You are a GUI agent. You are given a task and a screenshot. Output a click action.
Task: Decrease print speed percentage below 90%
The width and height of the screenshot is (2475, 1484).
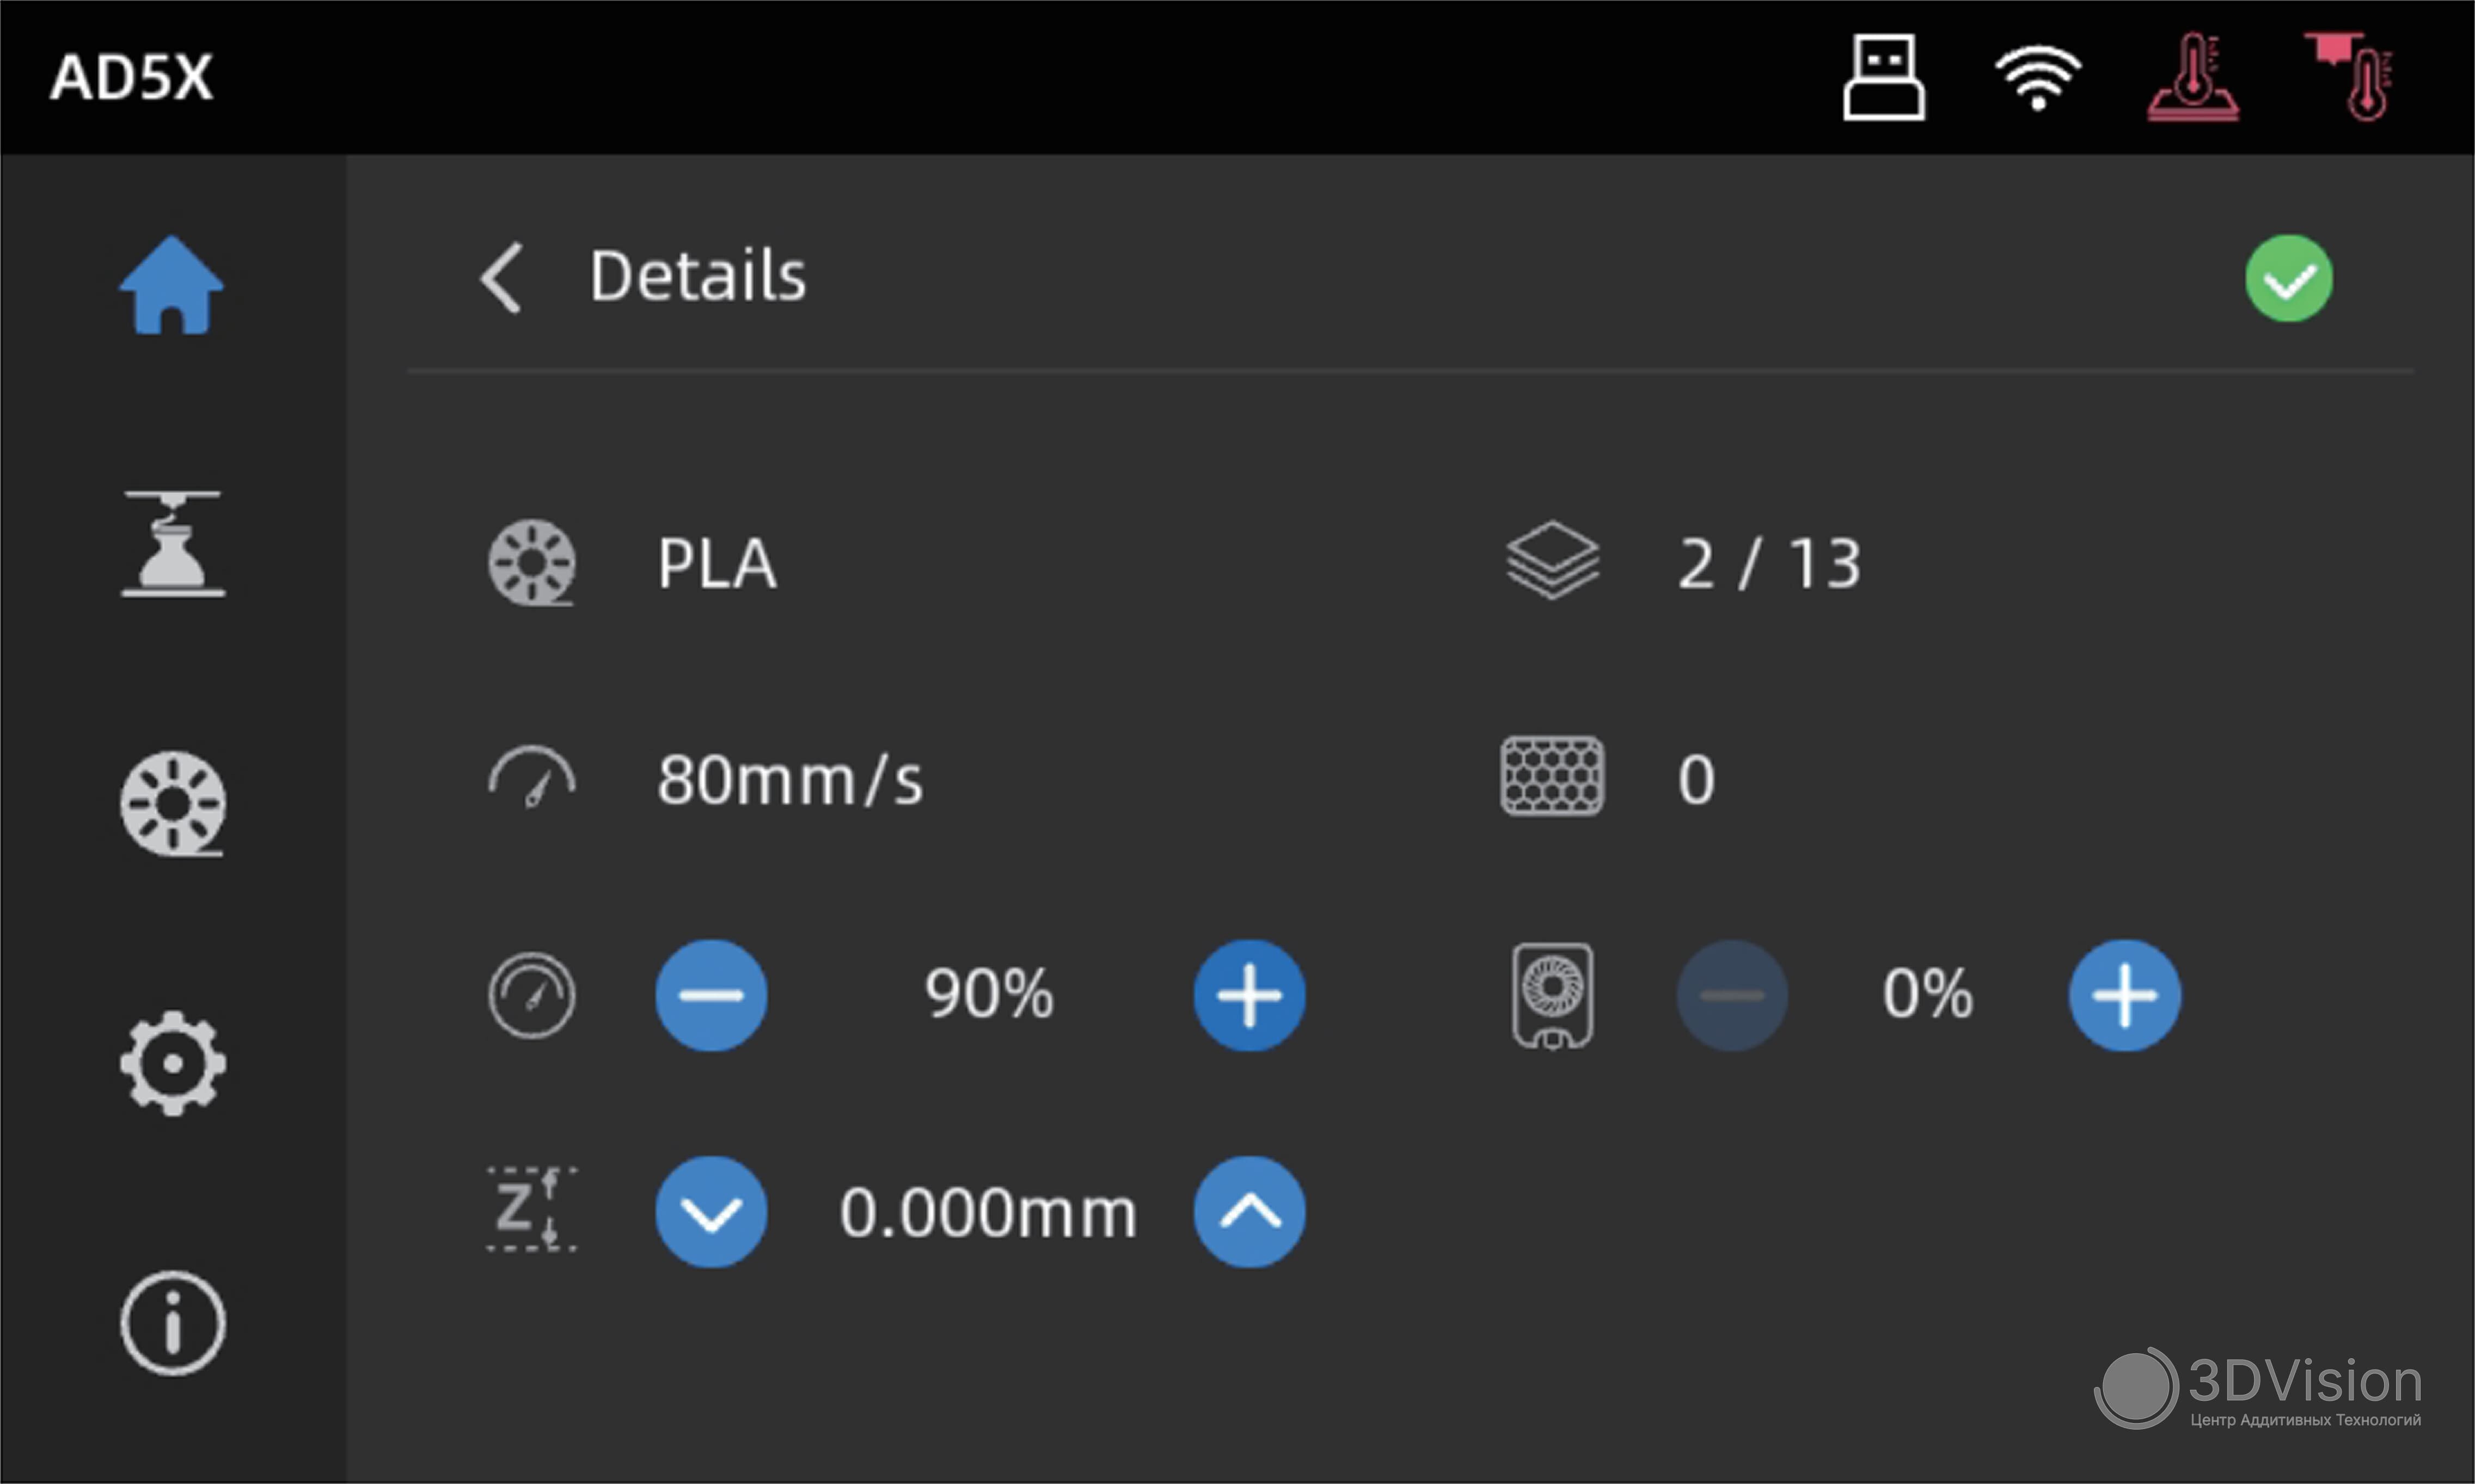pos(711,995)
